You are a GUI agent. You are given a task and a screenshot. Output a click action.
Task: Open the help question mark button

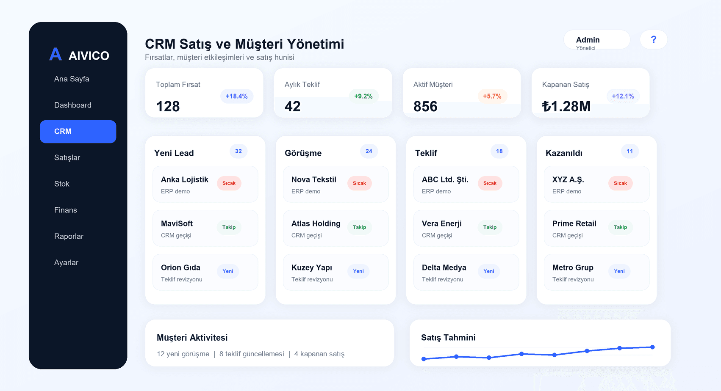[x=653, y=39]
